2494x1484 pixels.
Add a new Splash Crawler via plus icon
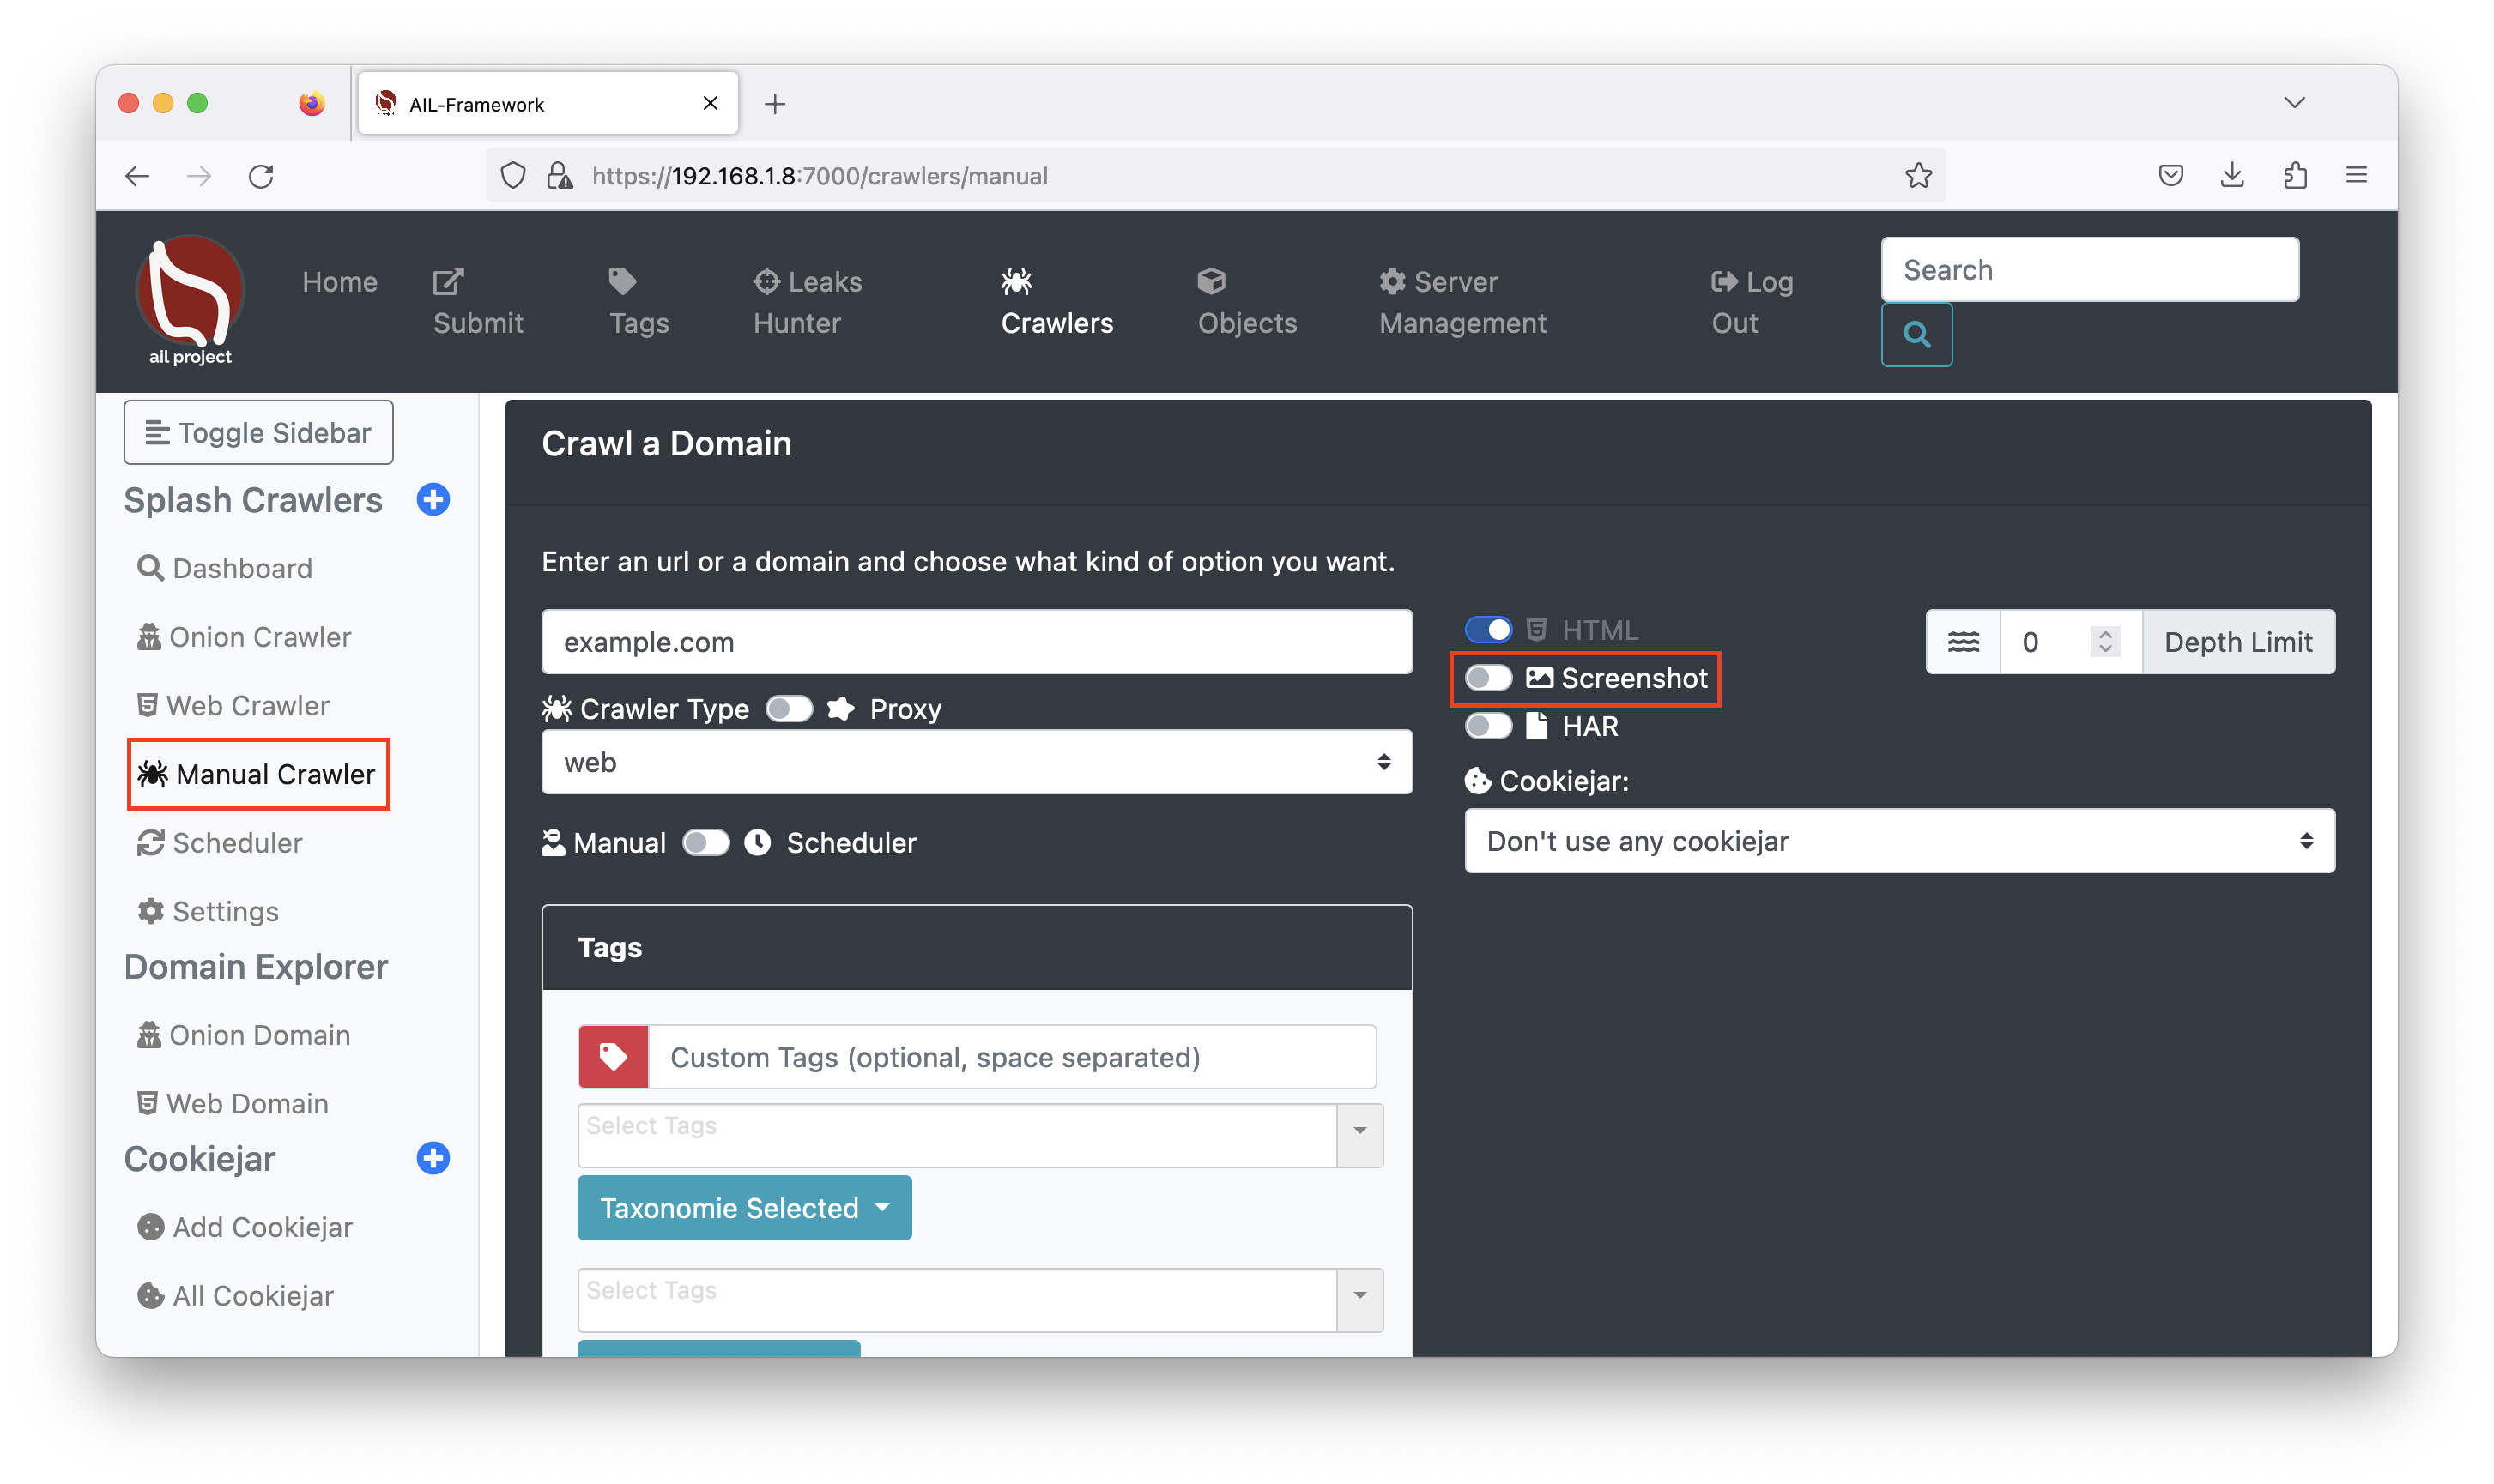coord(433,499)
